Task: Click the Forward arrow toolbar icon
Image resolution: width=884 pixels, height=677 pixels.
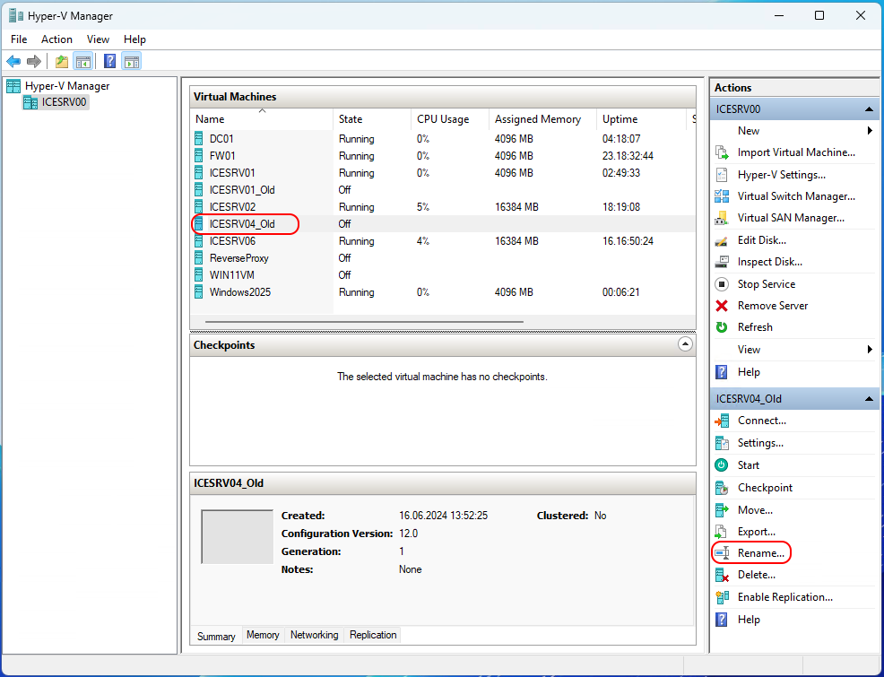Action: tap(34, 62)
